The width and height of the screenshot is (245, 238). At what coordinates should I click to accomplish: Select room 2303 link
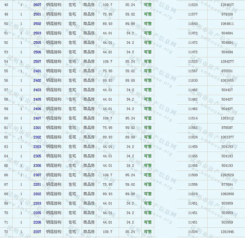point(37,146)
